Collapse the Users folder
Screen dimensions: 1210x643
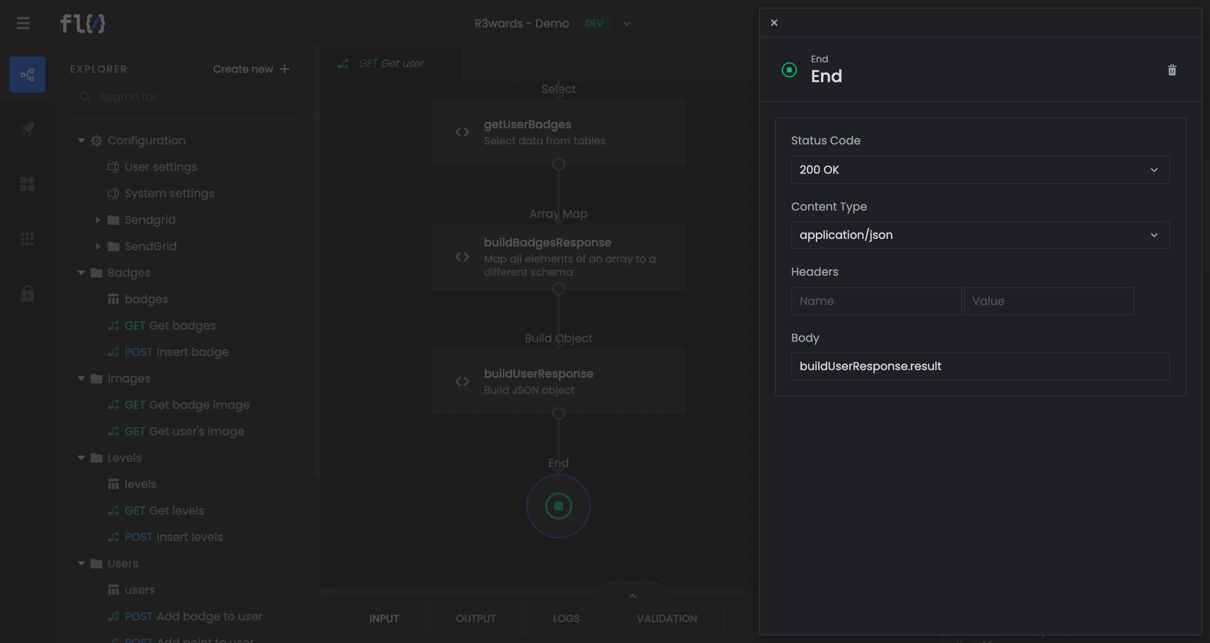click(81, 564)
